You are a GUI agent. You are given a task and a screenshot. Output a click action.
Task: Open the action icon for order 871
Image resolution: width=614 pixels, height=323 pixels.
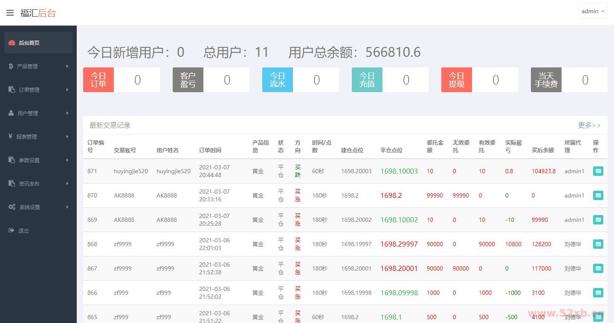pos(598,171)
